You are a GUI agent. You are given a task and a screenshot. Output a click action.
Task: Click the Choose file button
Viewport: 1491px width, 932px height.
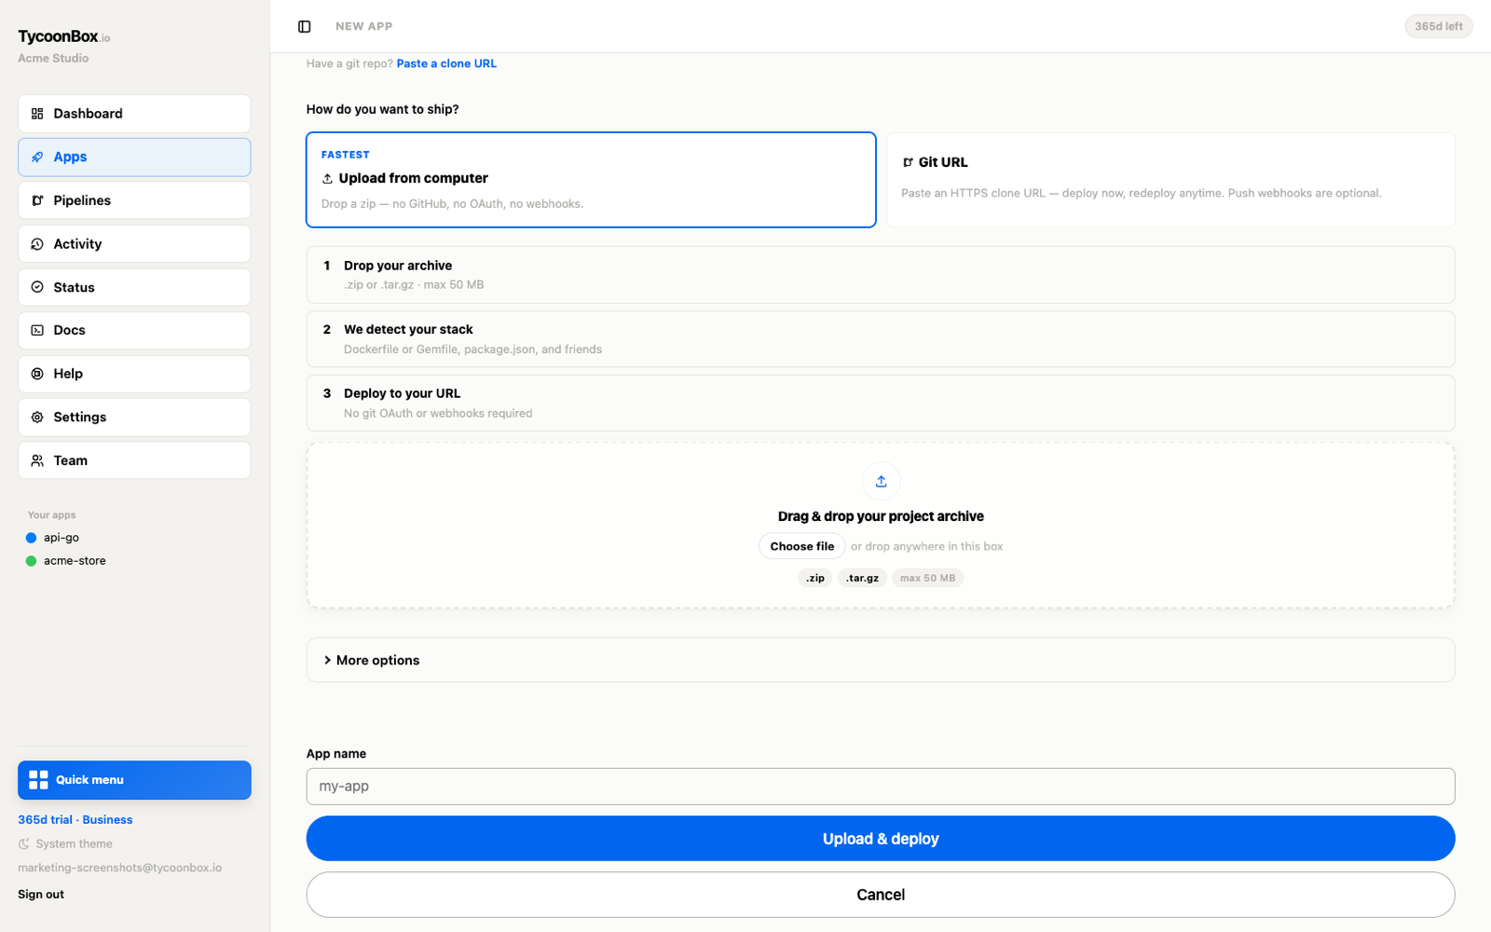click(x=802, y=546)
